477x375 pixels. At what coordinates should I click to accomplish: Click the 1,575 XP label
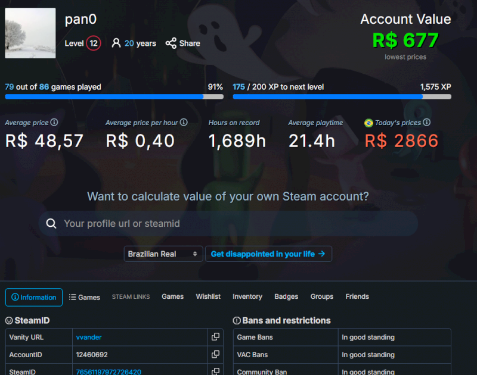click(x=436, y=87)
